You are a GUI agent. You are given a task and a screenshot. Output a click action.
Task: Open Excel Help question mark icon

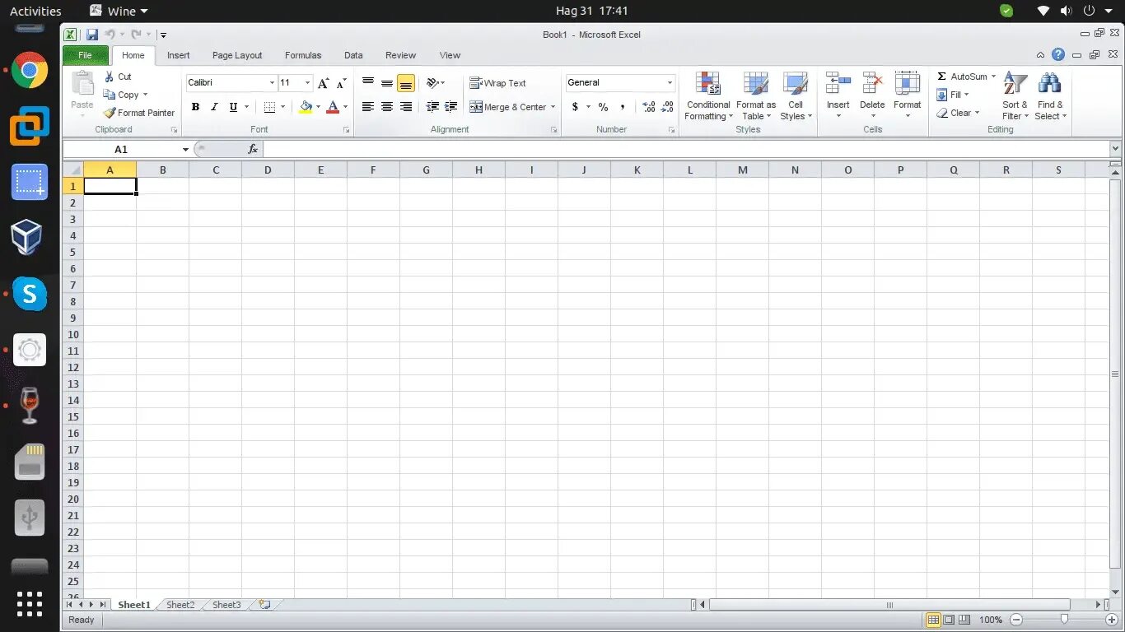[x=1058, y=55]
